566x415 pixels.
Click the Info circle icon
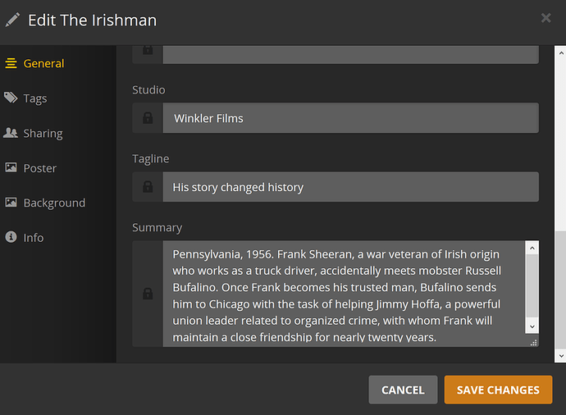[x=11, y=237]
